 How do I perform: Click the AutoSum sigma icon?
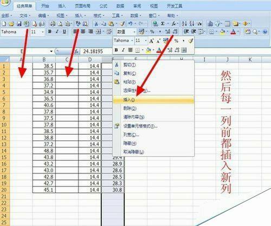click(x=163, y=24)
